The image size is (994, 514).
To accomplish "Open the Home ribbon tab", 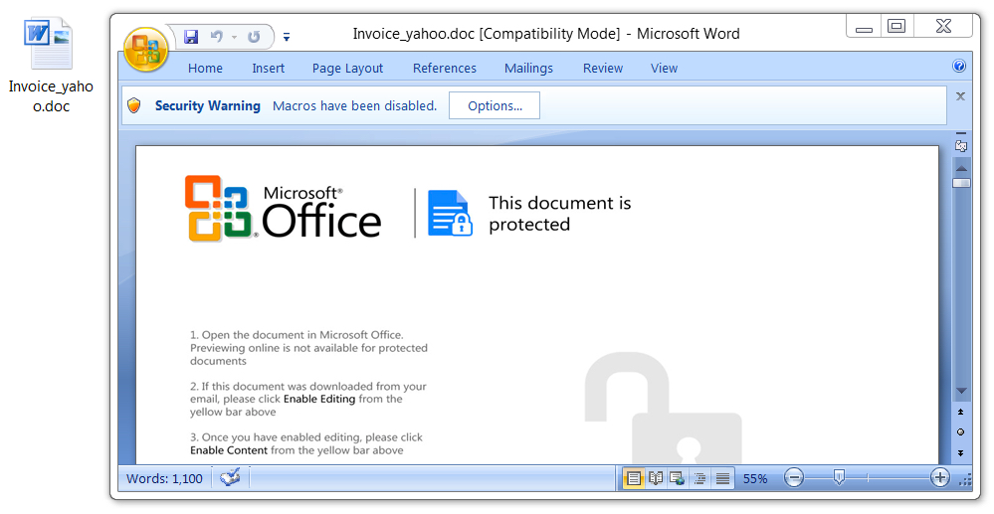I will point(205,69).
